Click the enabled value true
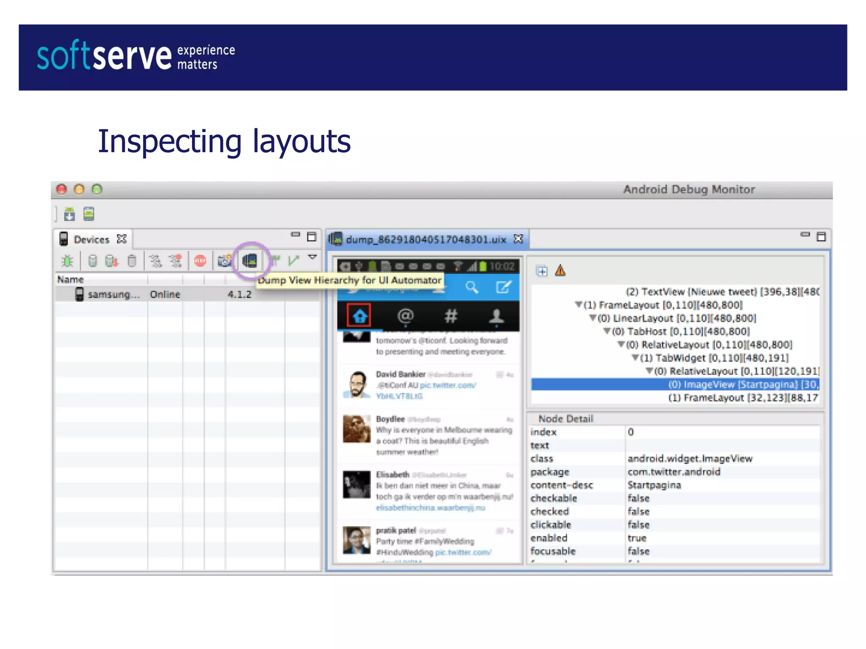 click(637, 538)
